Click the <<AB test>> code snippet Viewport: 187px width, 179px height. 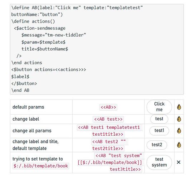pos(108,119)
